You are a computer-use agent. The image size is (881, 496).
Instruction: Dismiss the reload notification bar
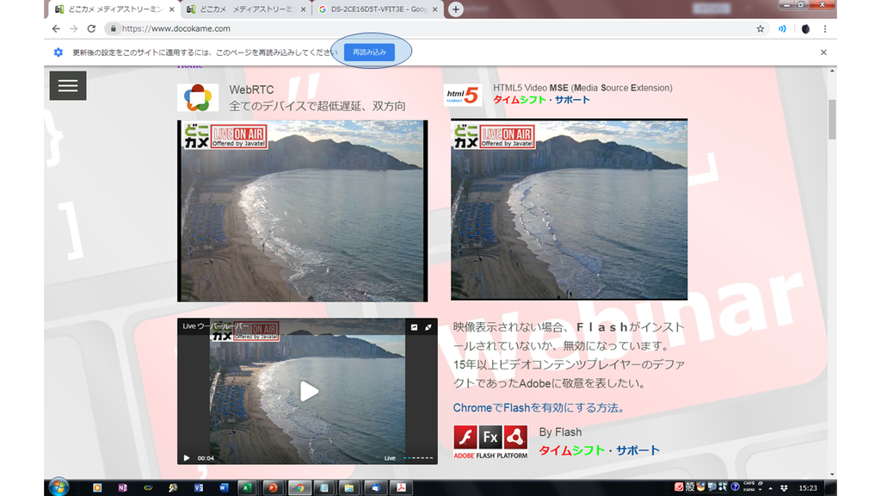click(823, 53)
